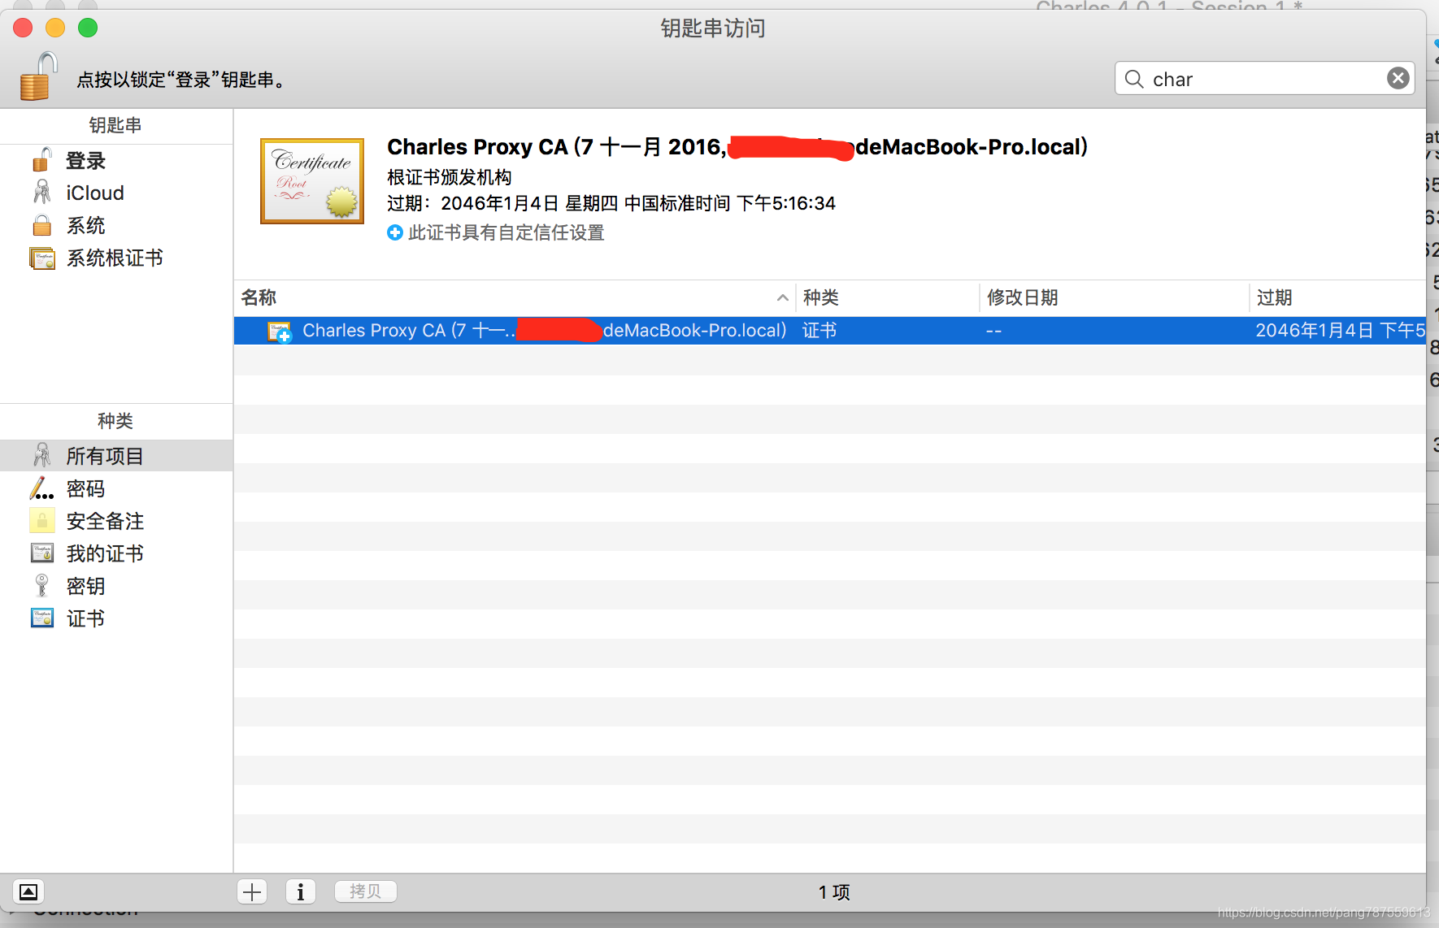Image resolution: width=1439 pixels, height=928 pixels.
Task: Click the 根证书颁发机构 text
Action: click(x=450, y=177)
